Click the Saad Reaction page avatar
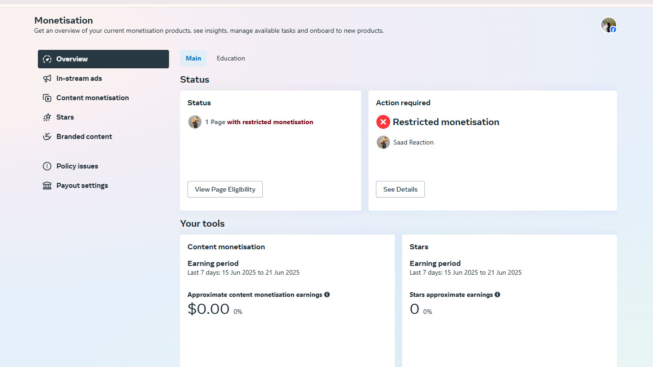 coord(383,142)
